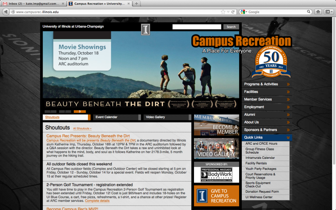Expand Member Services menu arrow
The width and height of the screenshot is (336, 210).
(288, 99)
